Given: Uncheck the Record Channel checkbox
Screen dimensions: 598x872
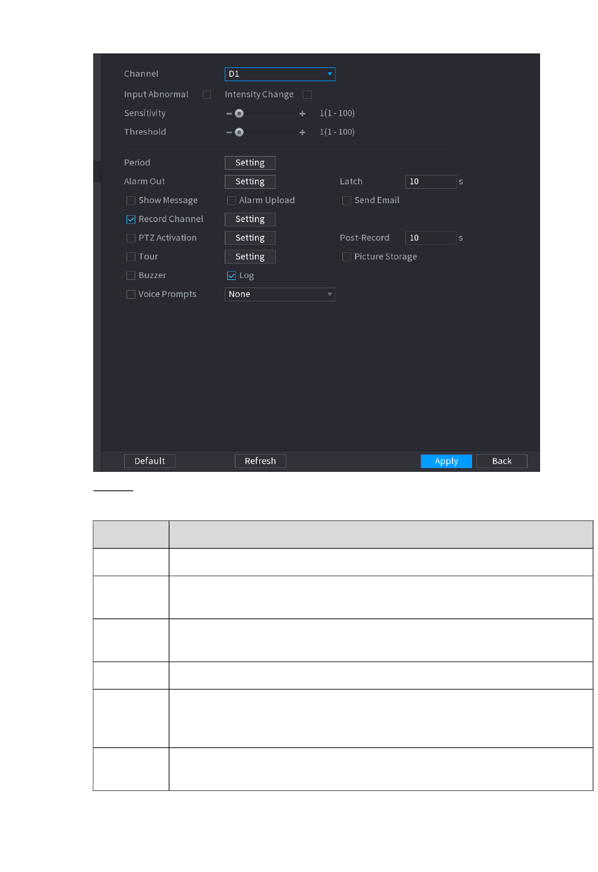Looking at the screenshot, I should tap(131, 220).
